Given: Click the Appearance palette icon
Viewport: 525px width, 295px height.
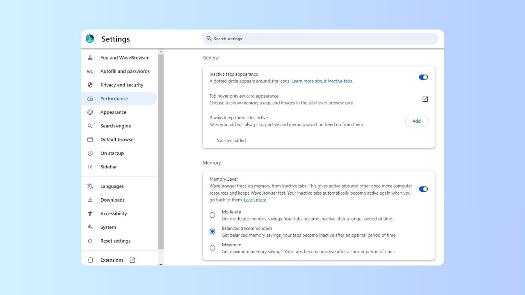Looking at the screenshot, I should pos(90,112).
